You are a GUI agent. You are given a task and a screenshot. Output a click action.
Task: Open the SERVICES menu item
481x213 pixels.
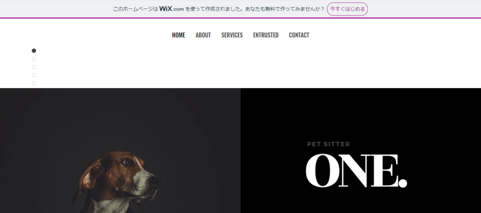(x=232, y=35)
